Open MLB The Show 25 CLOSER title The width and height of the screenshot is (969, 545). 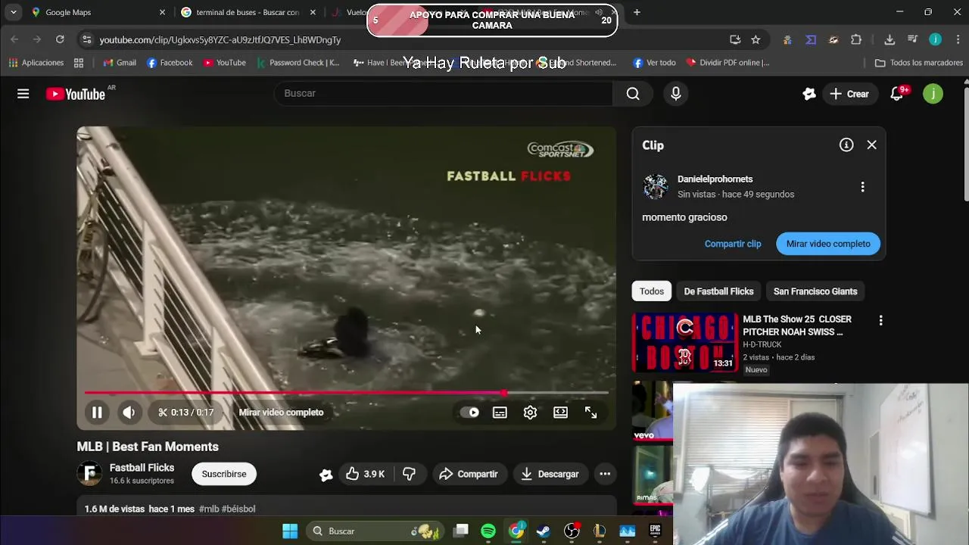(x=797, y=325)
